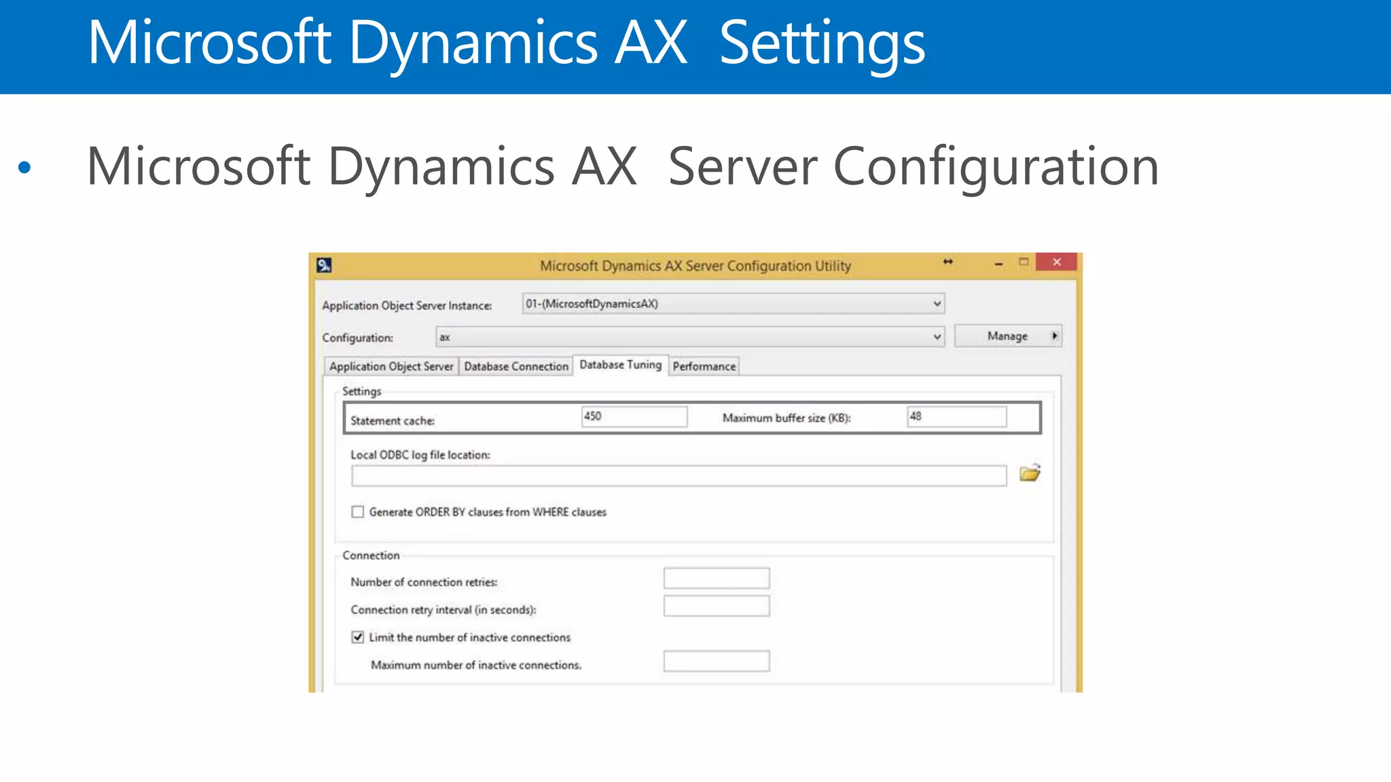
Task: Click the 'Connection' group label
Action: click(x=371, y=555)
